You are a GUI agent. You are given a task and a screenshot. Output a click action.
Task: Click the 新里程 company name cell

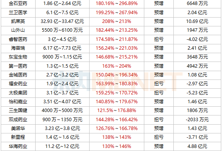[18, 137]
